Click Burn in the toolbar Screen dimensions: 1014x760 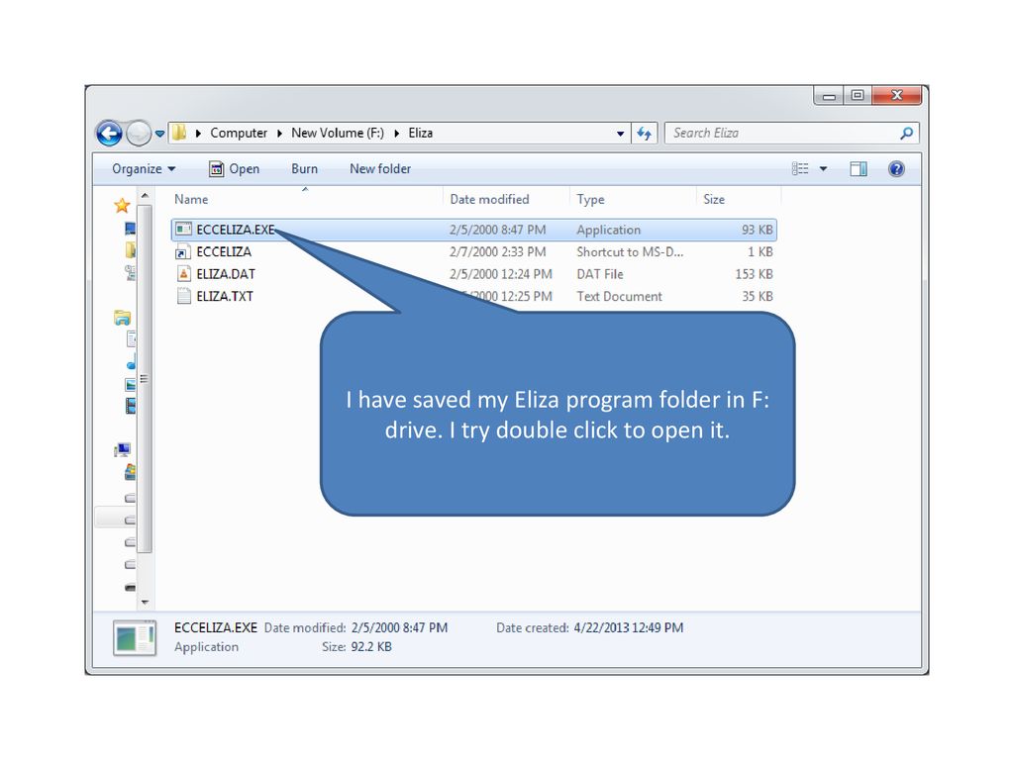point(304,168)
